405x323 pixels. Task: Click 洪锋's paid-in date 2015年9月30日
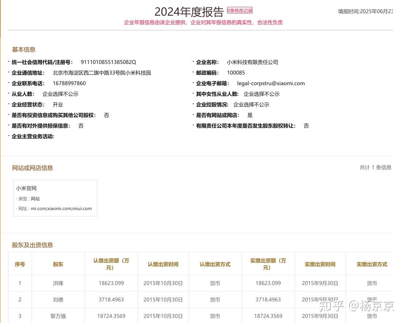(x=320, y=283)
